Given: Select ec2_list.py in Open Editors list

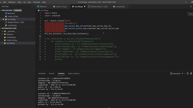Looking at the screenshot, I should point(11,19).
